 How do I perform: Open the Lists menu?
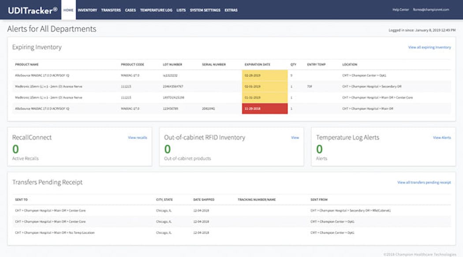tap(181, 10)
